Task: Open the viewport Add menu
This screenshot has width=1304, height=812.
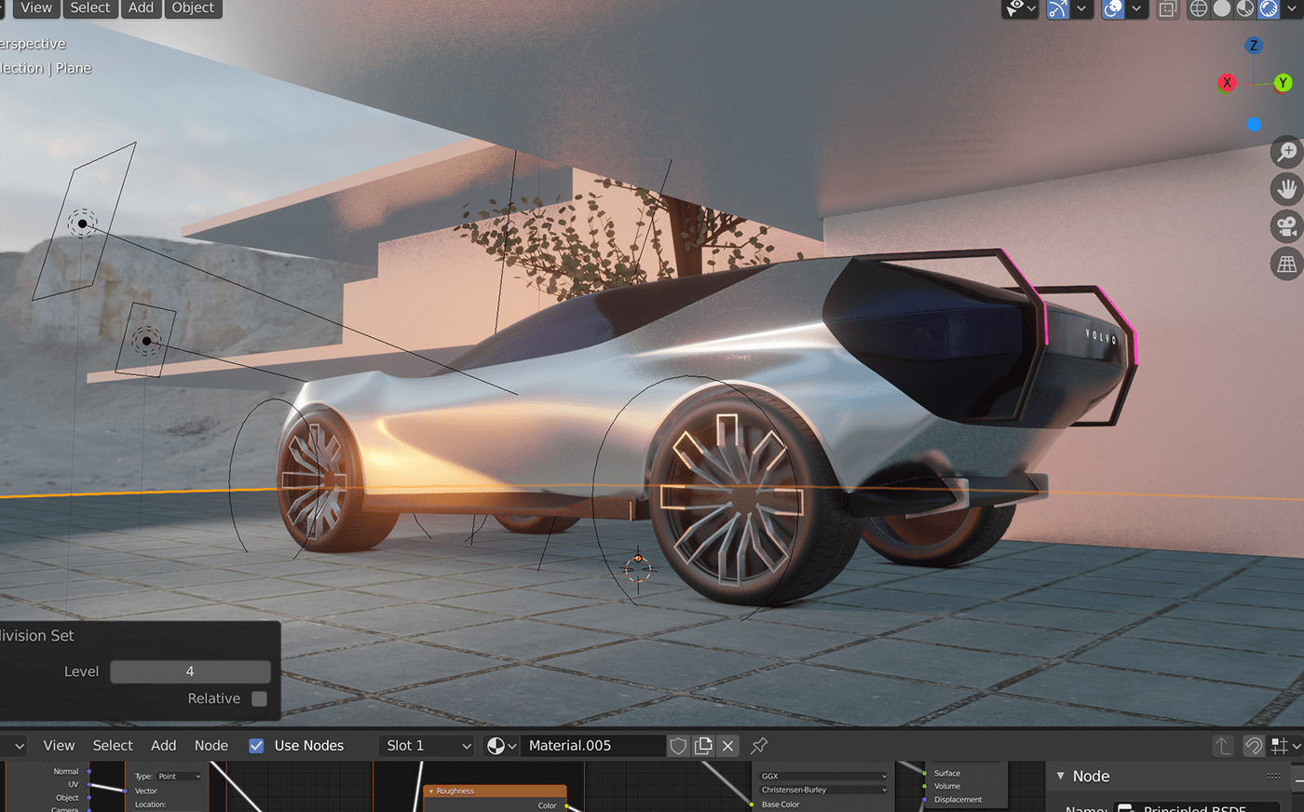Action: click(142, 7)
